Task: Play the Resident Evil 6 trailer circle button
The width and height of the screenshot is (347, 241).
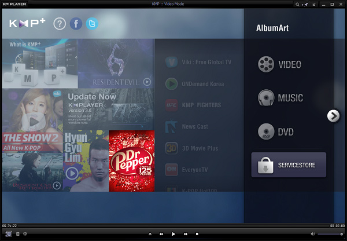Action: pyautogui.click(x=147, y=82)
